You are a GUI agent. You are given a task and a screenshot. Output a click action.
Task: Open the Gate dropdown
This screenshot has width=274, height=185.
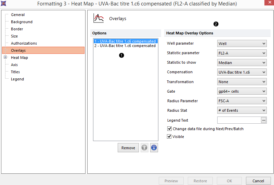pyautogui.click(x=242, y=91)
